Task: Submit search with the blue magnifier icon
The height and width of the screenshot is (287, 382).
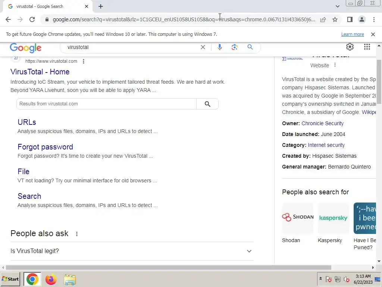Action: (x=250, y=47)
